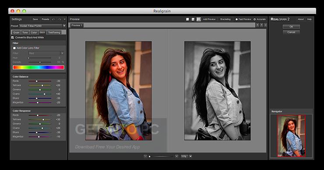The width and height of the screenshot is (324, 170).
Task: Adjust Color Response Greens slider
Action: [40, 124]
